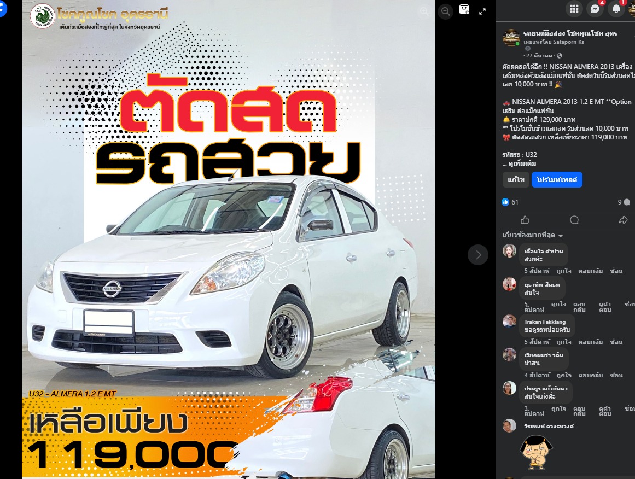This screenshot has width=635, height=479.
Task: Click the โปรโมทโพสต์ boost button
Action: tap(557, 180)
